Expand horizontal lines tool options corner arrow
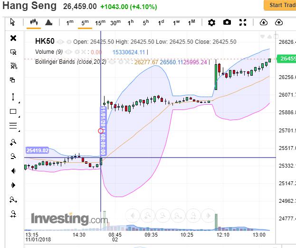The height and width of the screenshot is (248, 296). (19, 131)
